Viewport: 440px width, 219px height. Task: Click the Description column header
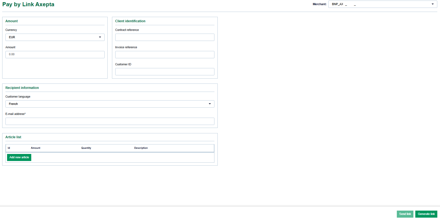(x=141, y=148)
